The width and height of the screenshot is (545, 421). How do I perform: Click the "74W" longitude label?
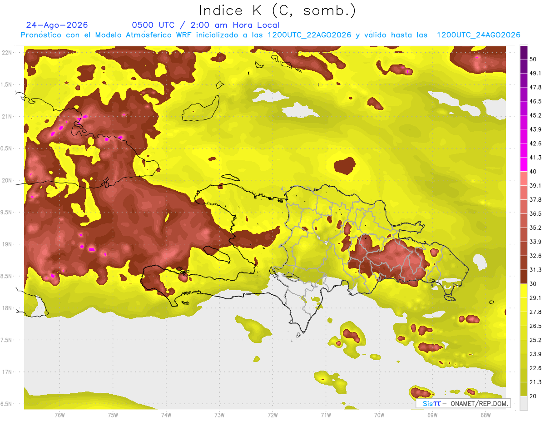[166, 415]
